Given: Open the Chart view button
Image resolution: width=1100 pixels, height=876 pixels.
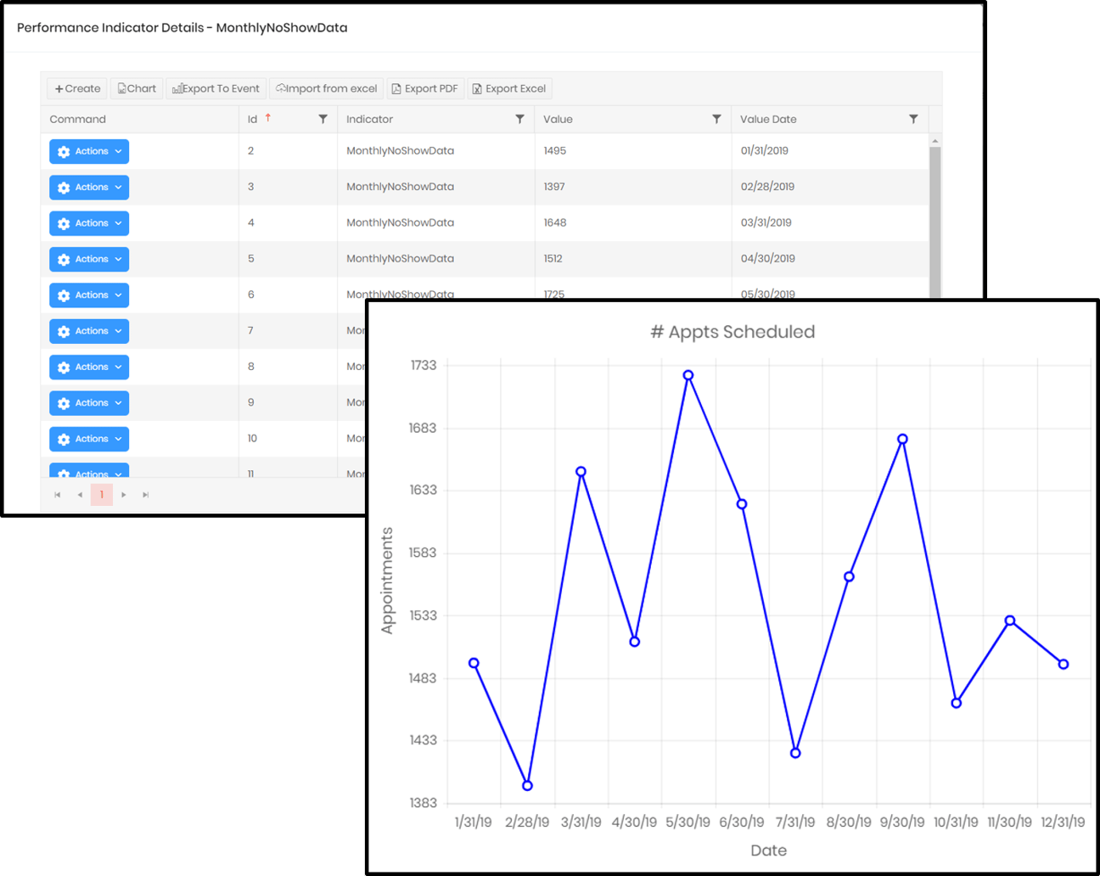Looking at the screenshot, I should point(136,88).
